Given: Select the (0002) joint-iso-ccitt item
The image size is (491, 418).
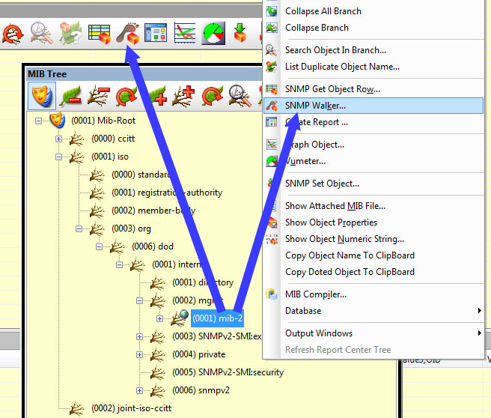Looking at the screenshot, I should pyautogui.click(x=132, y=408).
